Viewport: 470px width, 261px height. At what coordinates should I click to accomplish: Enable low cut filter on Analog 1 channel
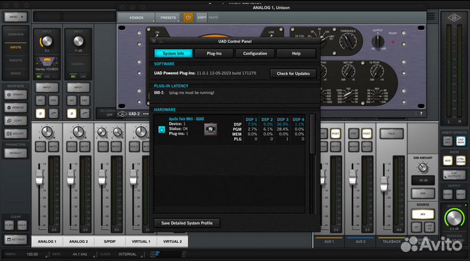tap(54, 113)
